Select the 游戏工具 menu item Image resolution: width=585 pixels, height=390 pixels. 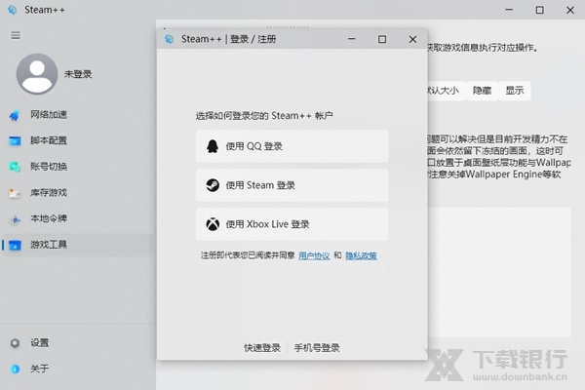click(78, 245)
